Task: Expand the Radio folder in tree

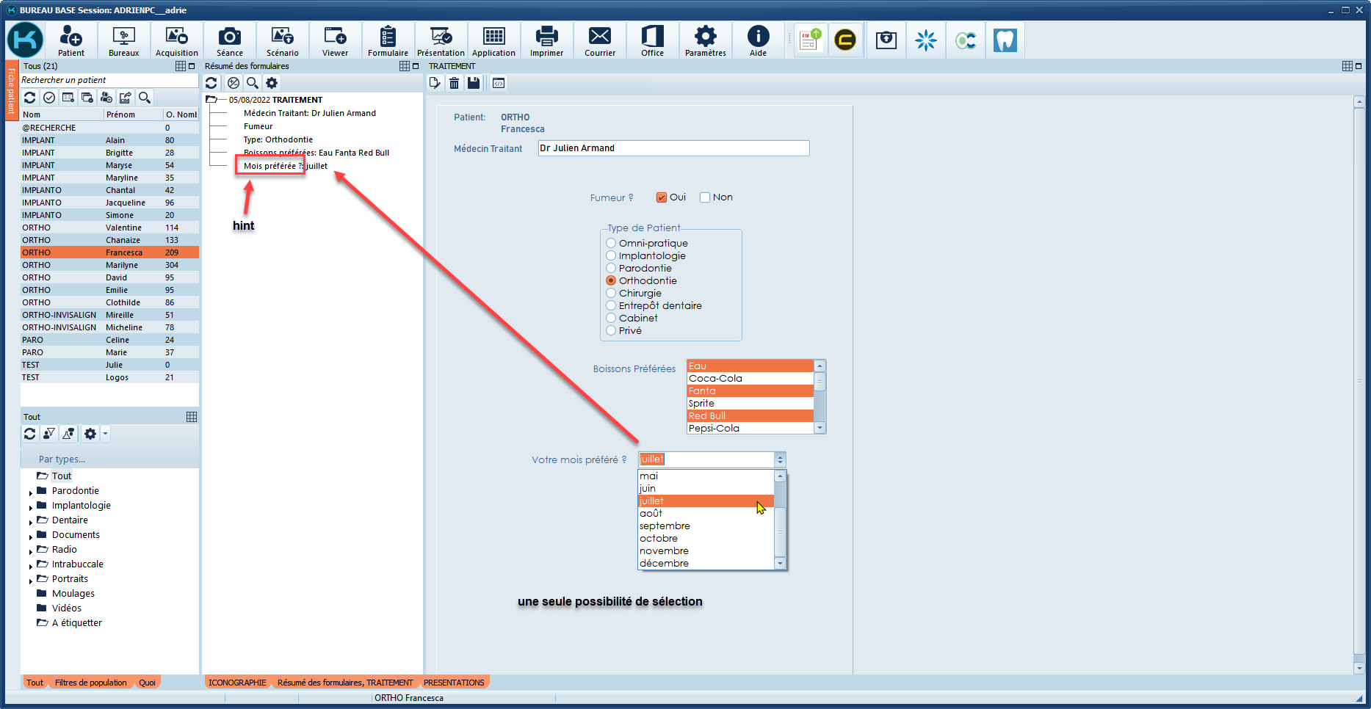Action: coord(31,550)
